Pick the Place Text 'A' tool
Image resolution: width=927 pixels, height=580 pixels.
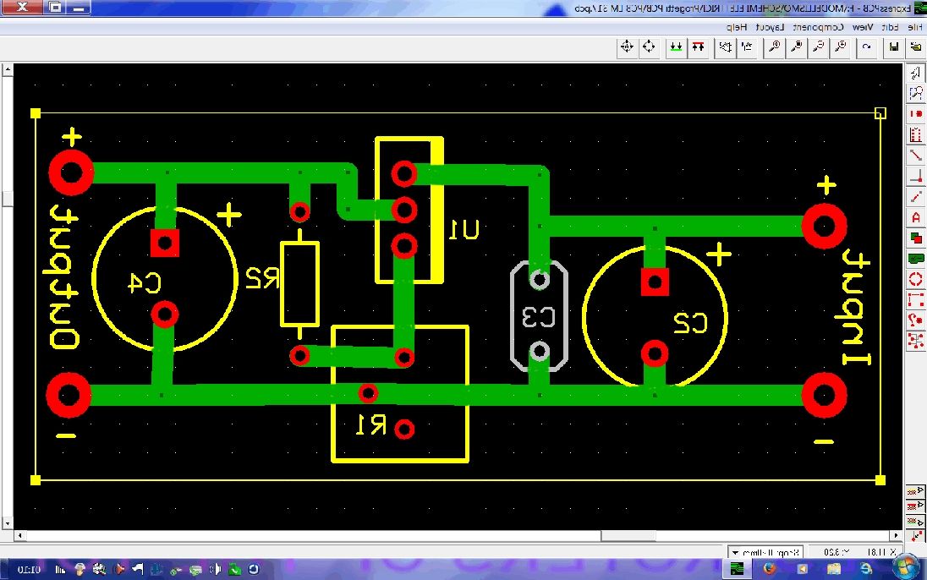(916, 217)
